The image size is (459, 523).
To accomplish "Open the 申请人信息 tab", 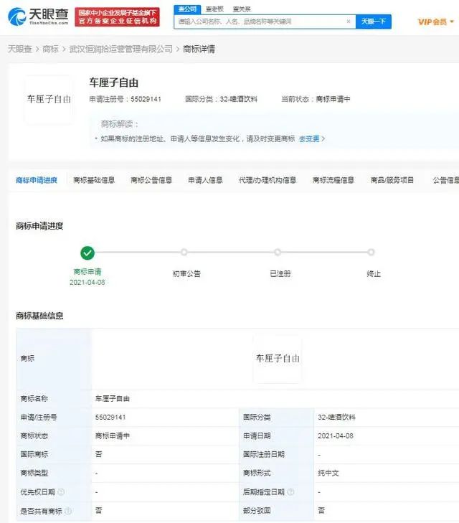I will pos(205,180).
